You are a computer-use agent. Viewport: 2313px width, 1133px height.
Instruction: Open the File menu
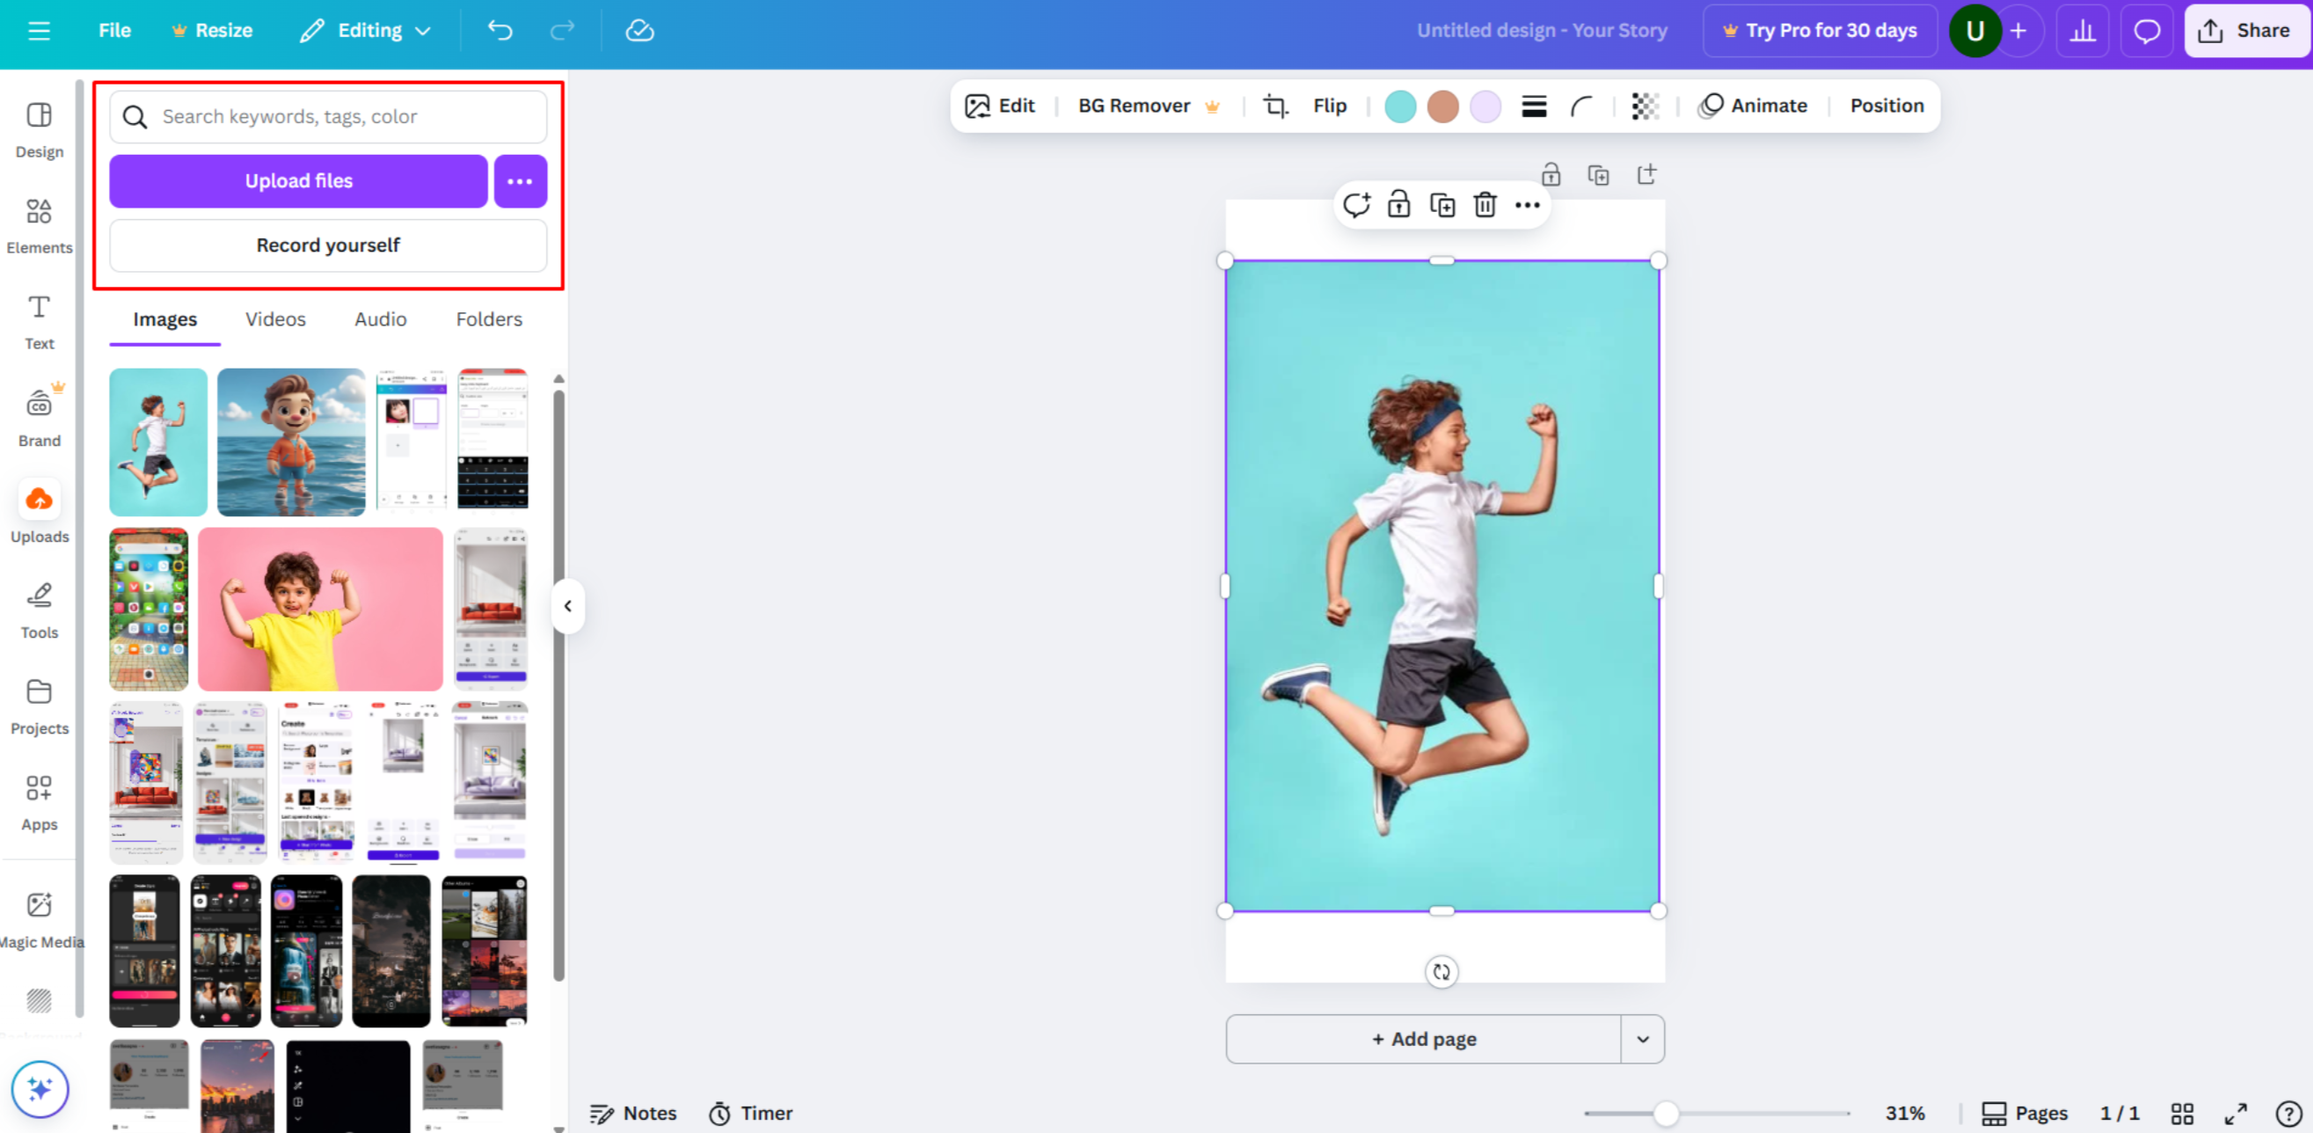[x=114, y=31]
